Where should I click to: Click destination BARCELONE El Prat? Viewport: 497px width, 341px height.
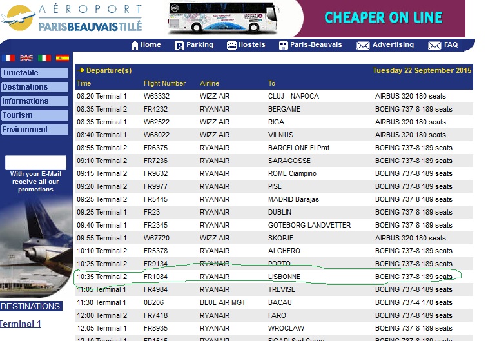coord(298,148)
